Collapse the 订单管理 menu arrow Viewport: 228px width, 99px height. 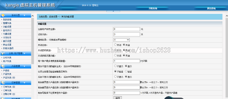coord(24,83)
